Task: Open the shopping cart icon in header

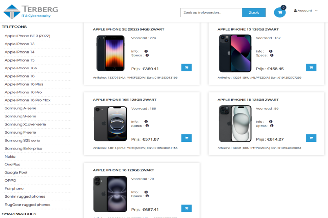Action: pyautogui.click(x=280, y=12)
